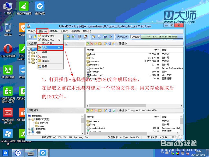Open the 磁盘碎片整理 desktop icon
This screenshot has height=157, width=209.
click(24, 8)
